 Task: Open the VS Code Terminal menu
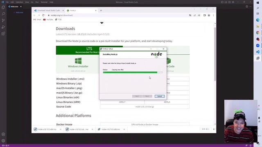(44, 2)
